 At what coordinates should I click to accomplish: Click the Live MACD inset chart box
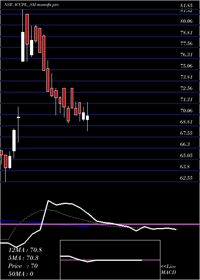click(110, 260)
